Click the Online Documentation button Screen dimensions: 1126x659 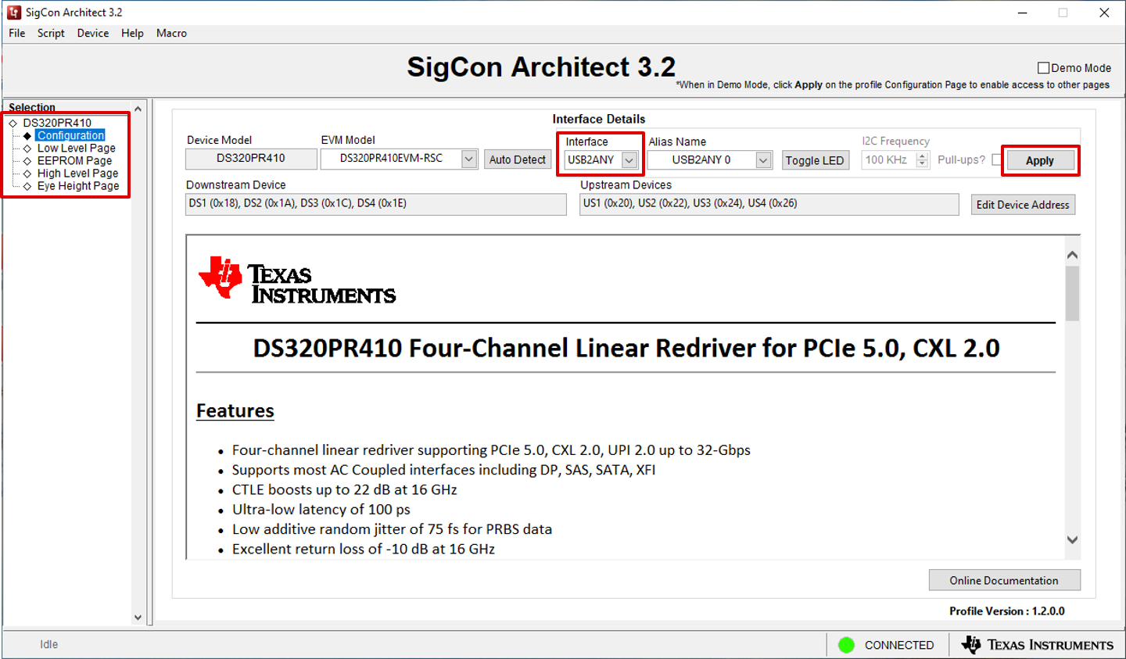(x=1004, y=580)
